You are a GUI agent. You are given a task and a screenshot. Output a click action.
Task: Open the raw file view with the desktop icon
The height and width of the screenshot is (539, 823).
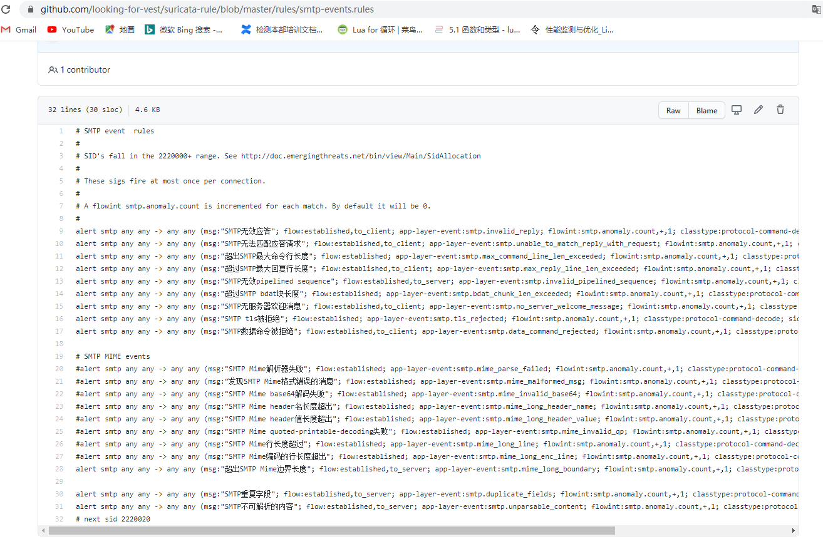[737, 110]
